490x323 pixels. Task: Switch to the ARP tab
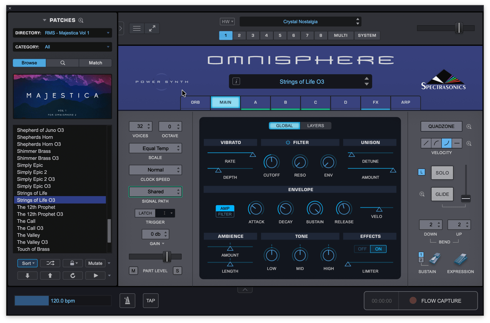tap(406, 102)
